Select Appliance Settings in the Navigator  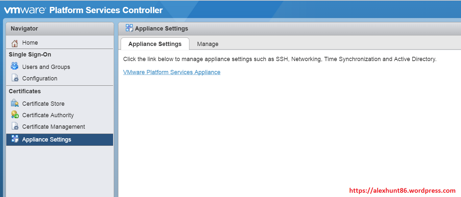[46, 140]
